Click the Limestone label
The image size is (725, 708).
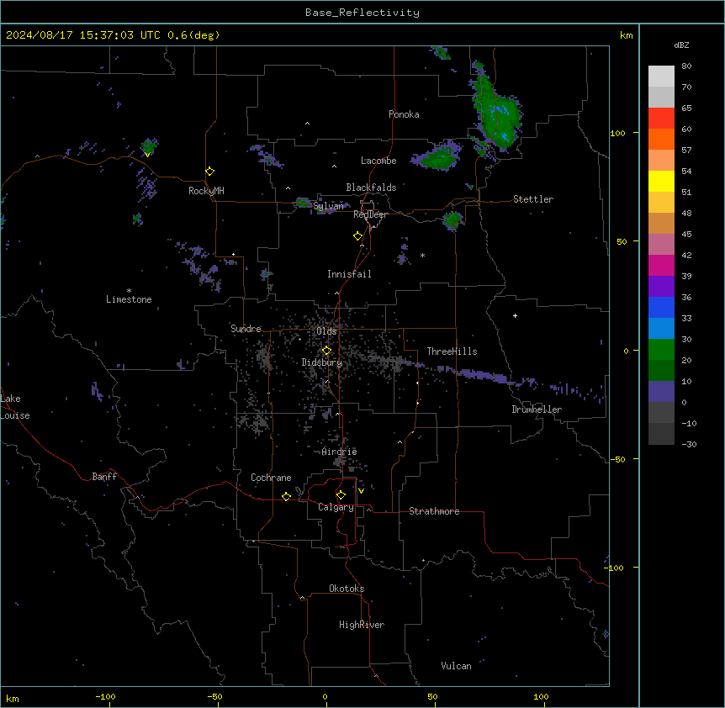(x=129, y=299)
